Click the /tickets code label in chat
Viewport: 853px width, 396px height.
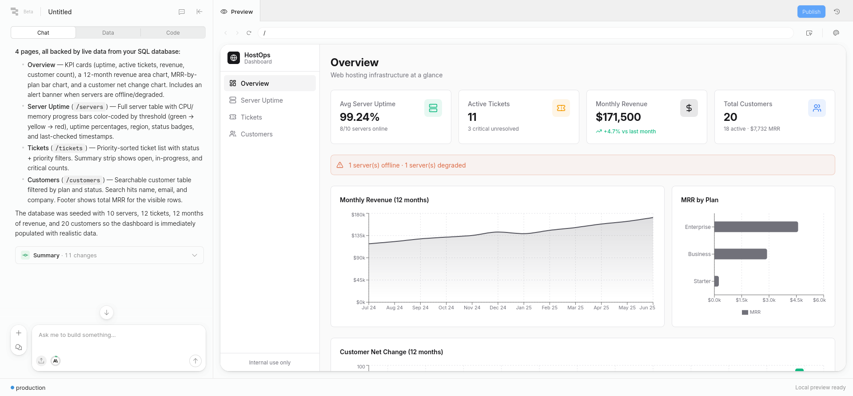pyautogui.click(x=69, y=148)
